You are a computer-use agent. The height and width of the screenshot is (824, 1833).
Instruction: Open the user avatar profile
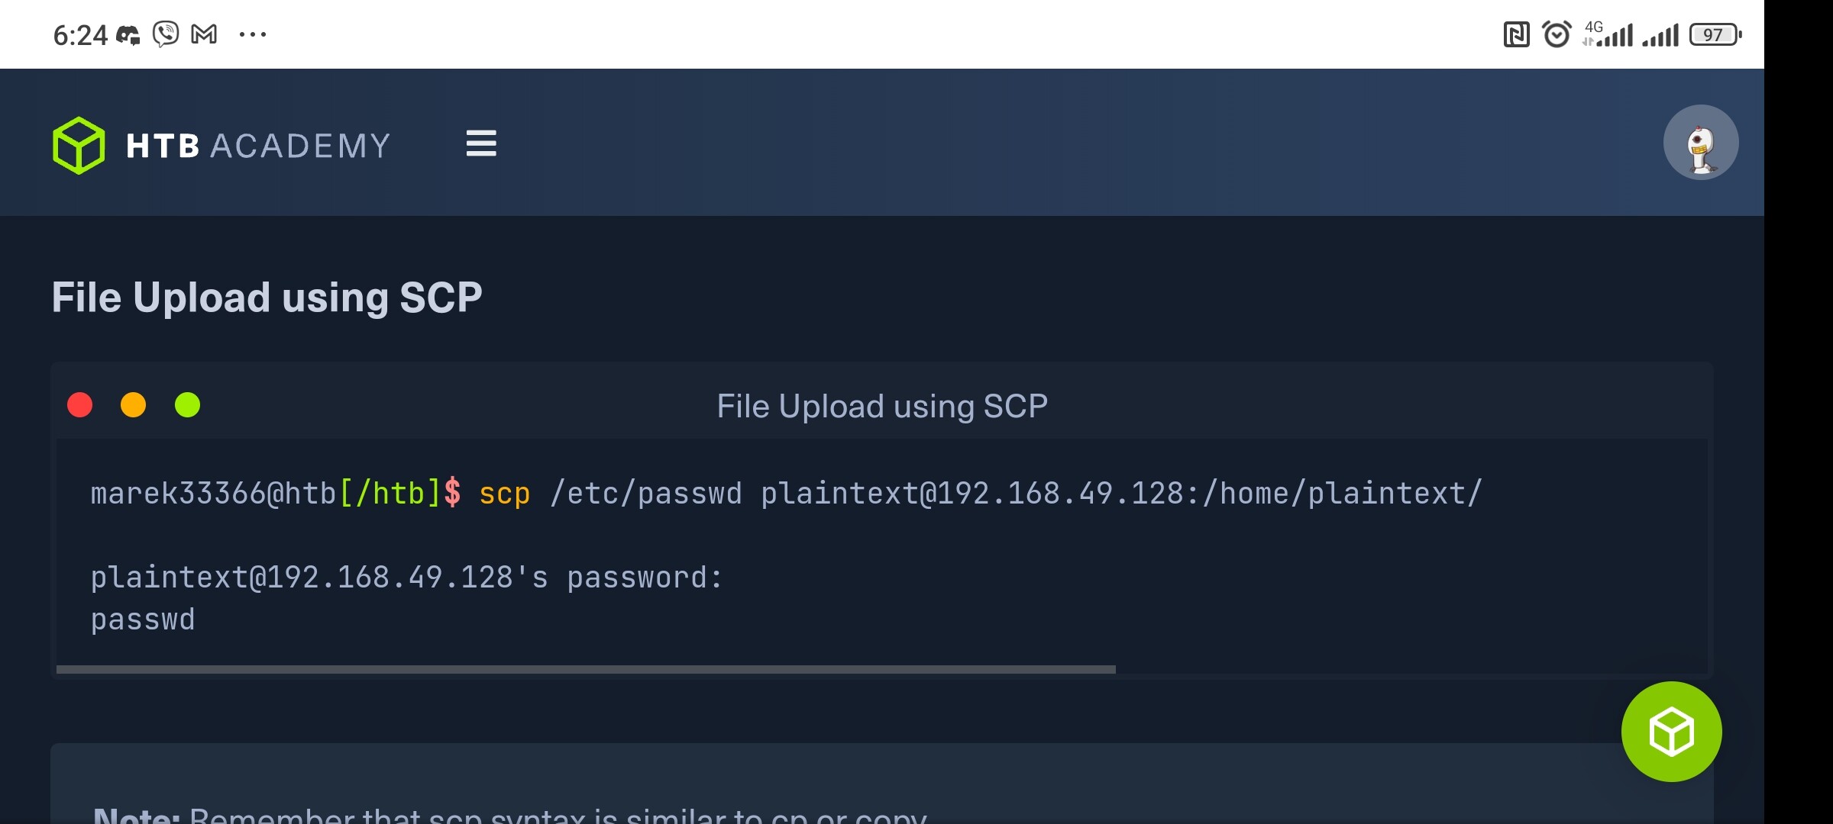tap(1701, 143)
